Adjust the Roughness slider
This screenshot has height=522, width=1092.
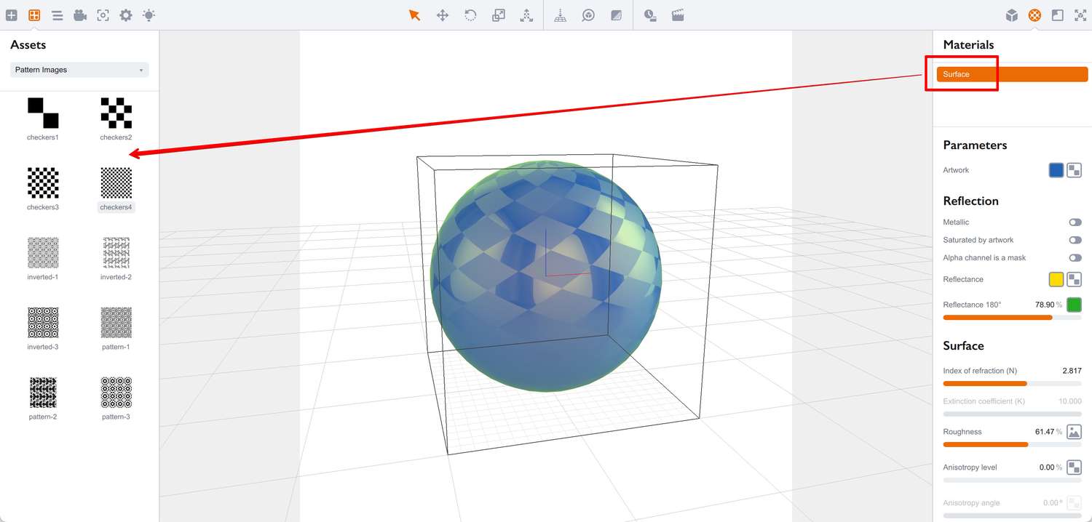(x=1012, y=444)
